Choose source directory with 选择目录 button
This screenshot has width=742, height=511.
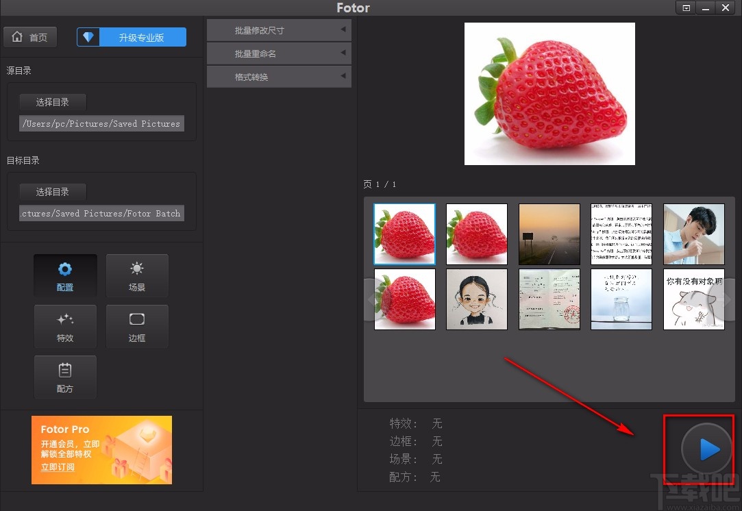(x=53, y=102)
